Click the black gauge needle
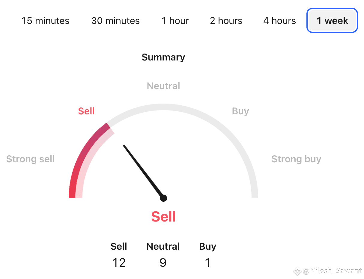This screenshot has height=279, width=364. (143, 171)
